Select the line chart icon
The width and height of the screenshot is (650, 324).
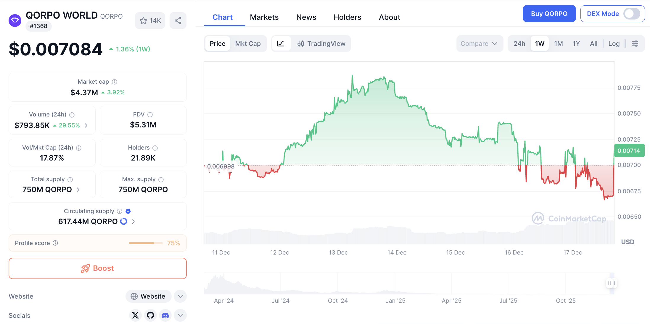(281, 44)
